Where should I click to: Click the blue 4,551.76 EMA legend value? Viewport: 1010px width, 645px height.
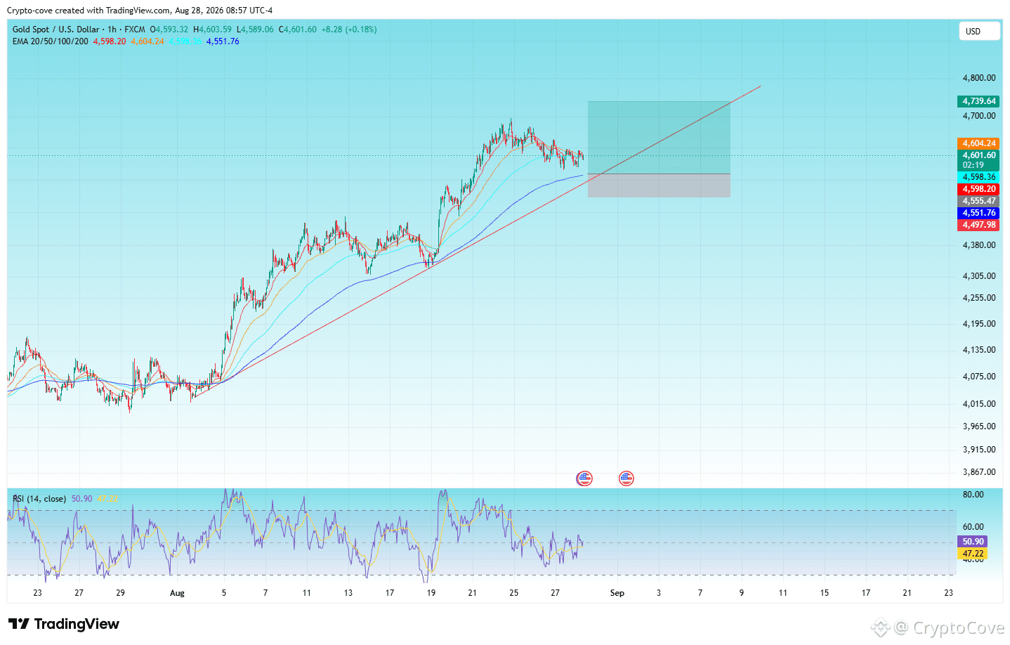click(x=223, y=41)
